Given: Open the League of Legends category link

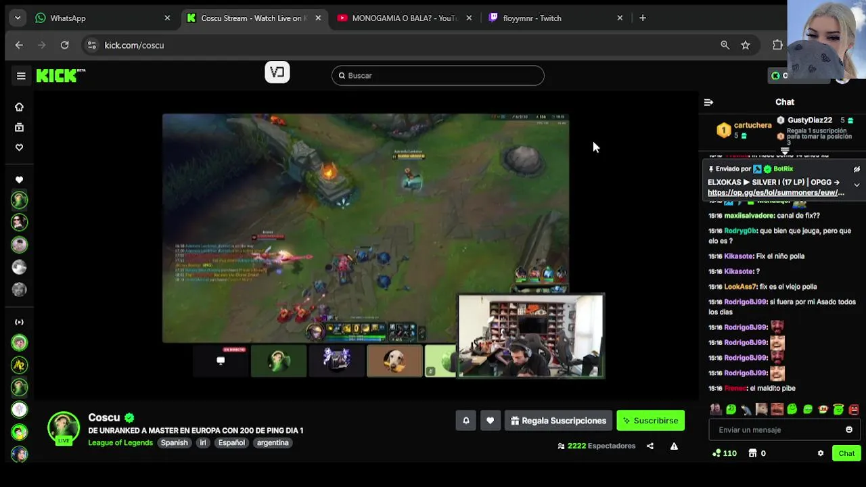Looking at the screenshot, I should (120, 443).
